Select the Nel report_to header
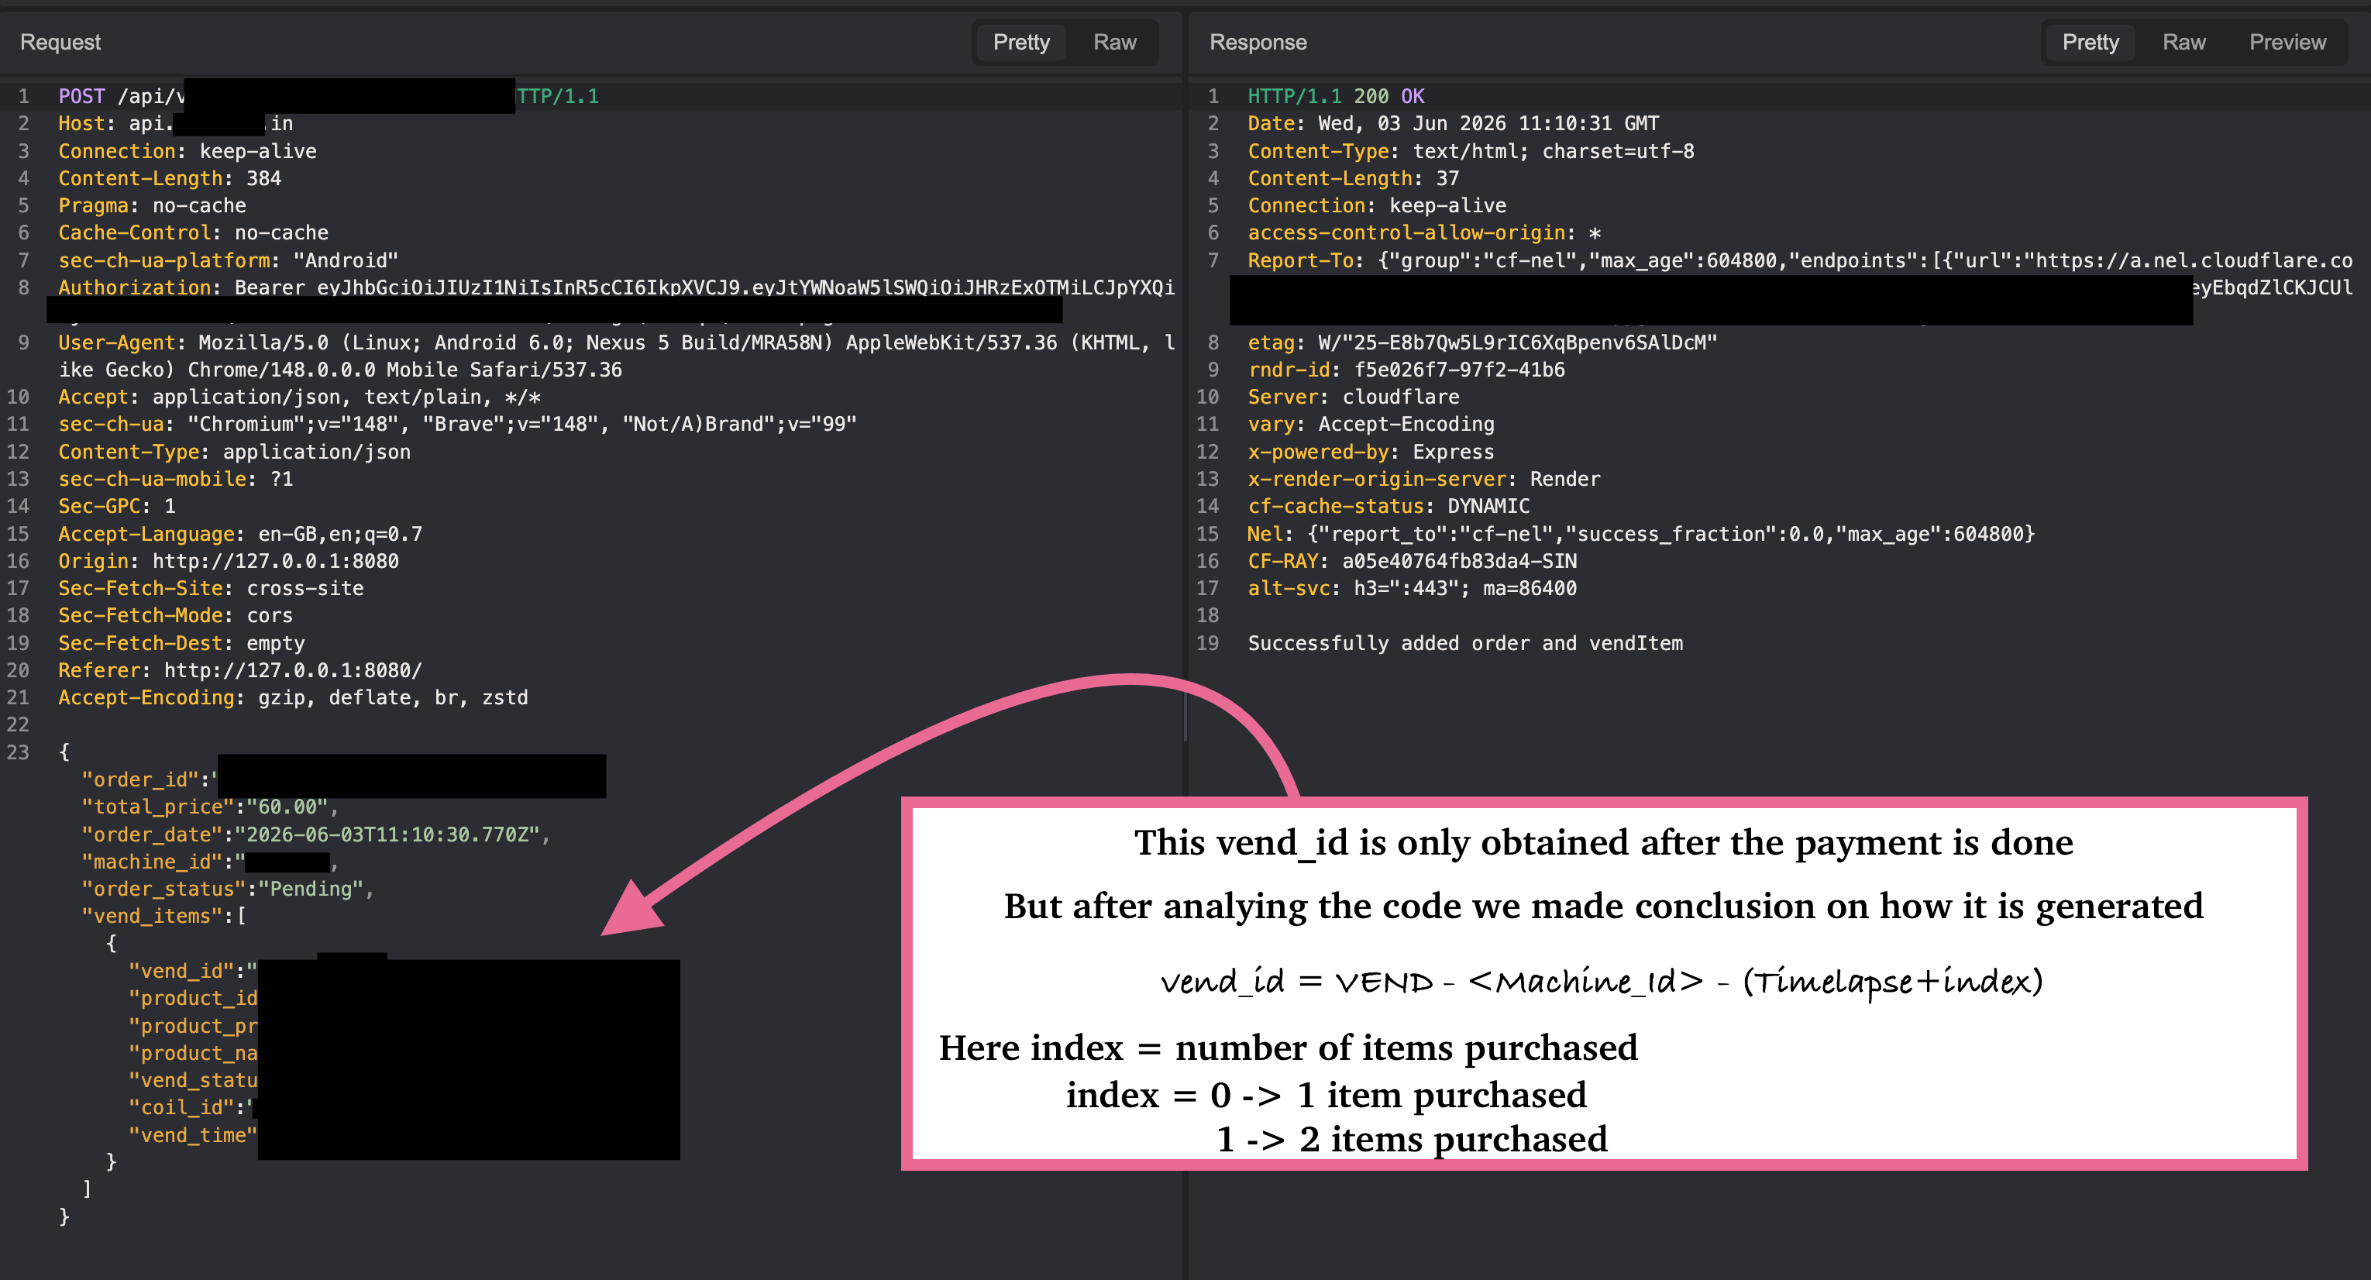2371x1280 pixels. (1641, 534)
